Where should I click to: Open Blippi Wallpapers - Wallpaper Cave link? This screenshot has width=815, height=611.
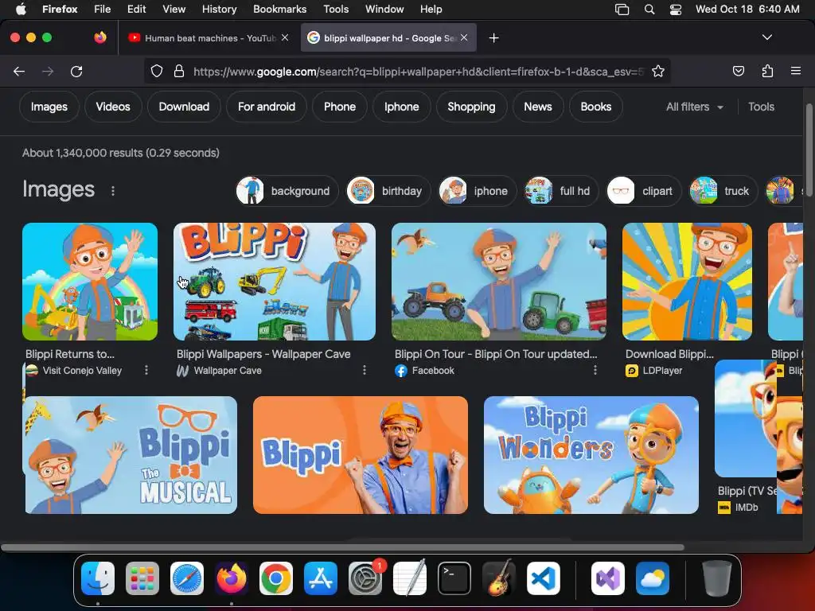(x=263, y=354)
